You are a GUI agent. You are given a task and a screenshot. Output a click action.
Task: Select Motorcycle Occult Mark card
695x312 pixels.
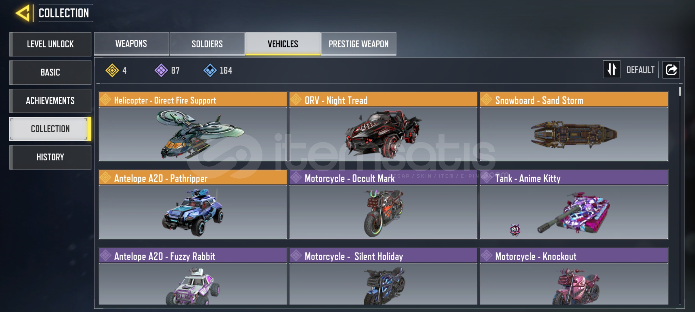point(383,205)
